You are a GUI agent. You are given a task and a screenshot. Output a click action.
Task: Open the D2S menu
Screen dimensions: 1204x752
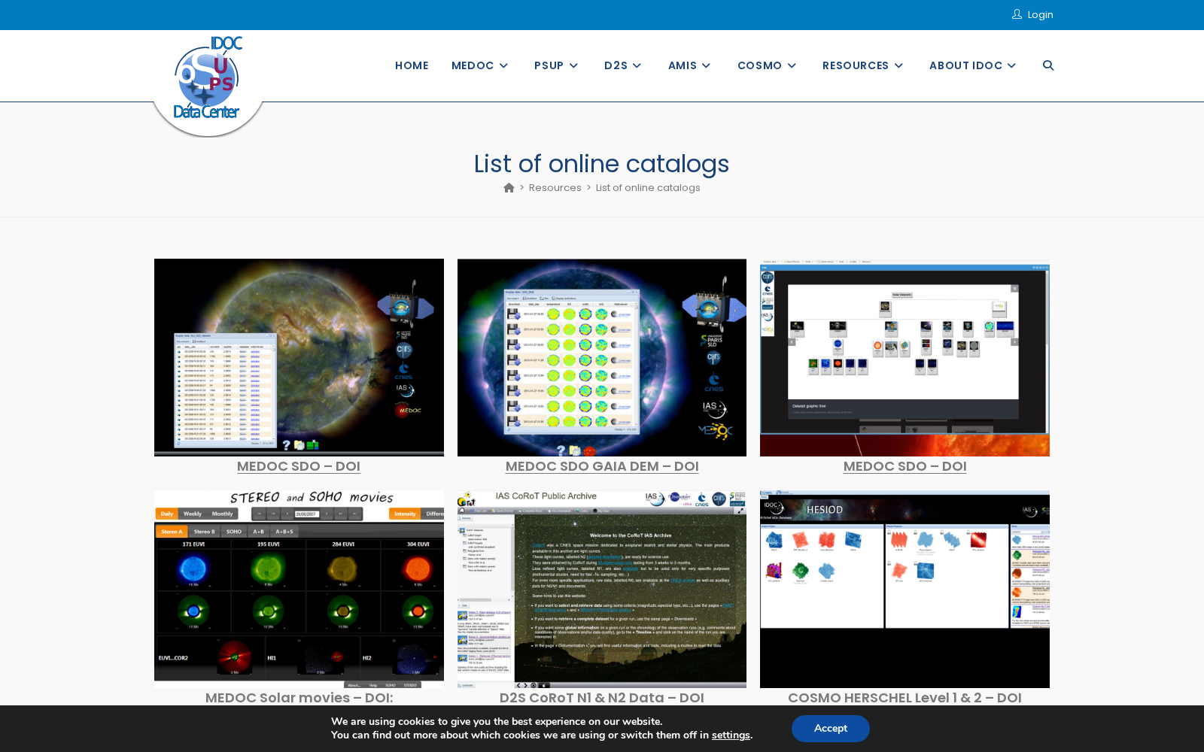pyautogui.click(x=616, y=65)
